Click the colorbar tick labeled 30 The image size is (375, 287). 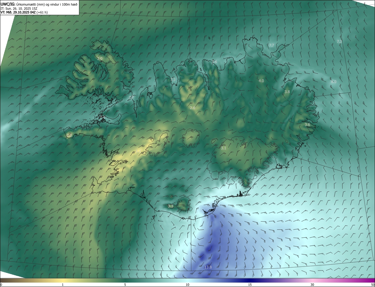(312, 285)
